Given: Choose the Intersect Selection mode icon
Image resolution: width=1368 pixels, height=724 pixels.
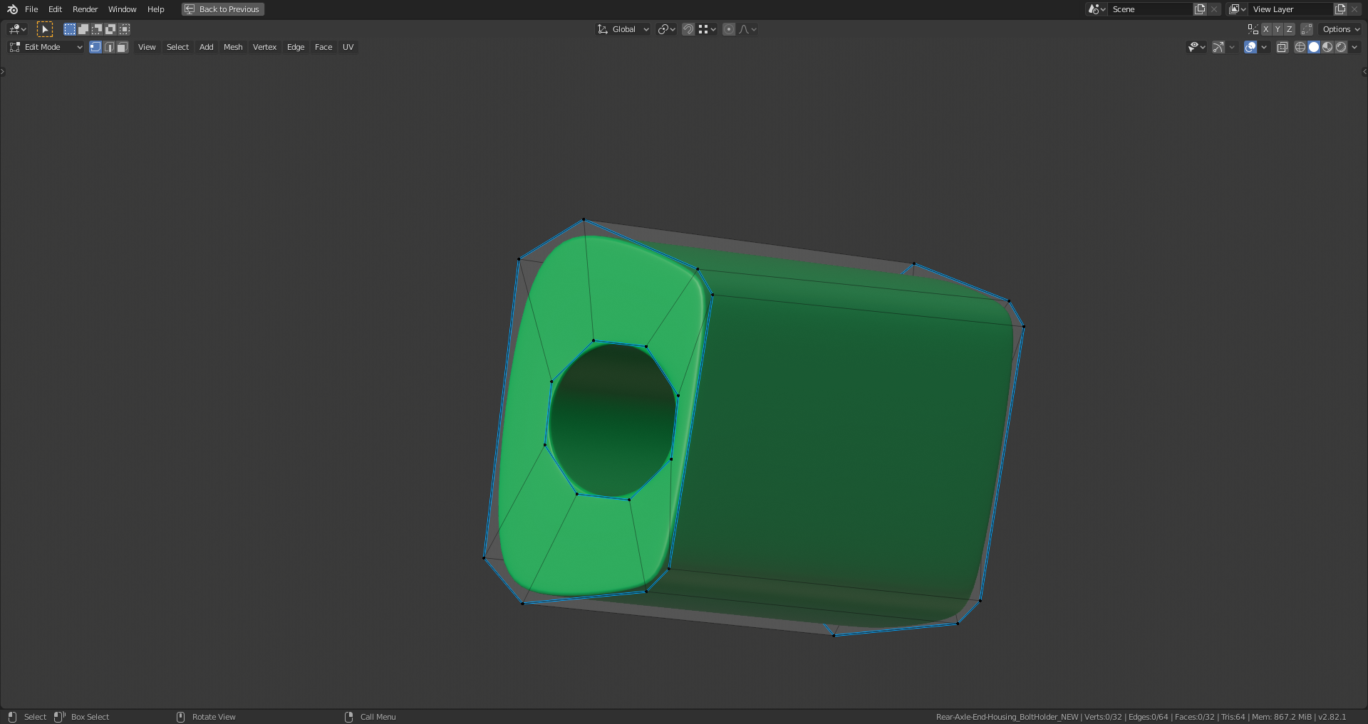Looking at the screenshot, I should coord(125,29).
